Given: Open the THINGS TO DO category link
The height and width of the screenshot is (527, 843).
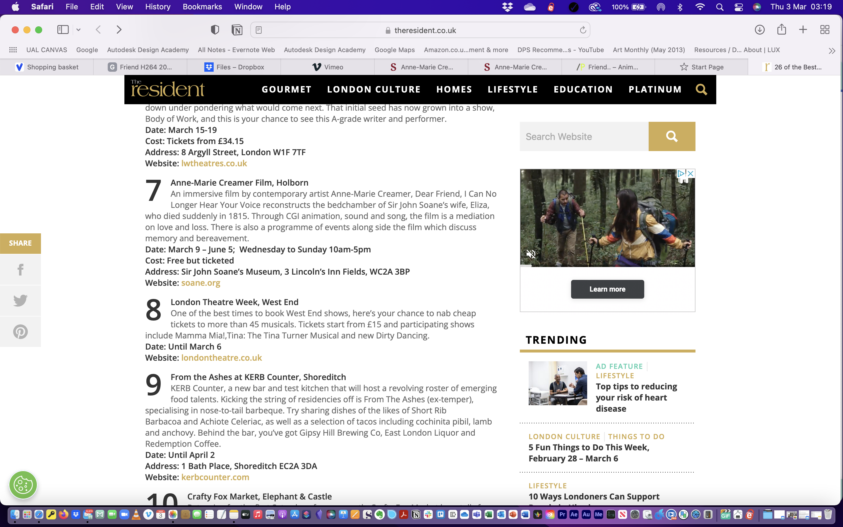Looking at the screenshot, I should coord(636,436).
